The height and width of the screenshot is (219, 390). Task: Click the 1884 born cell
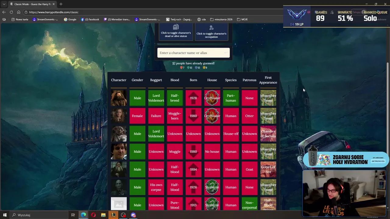coord(193,169)
